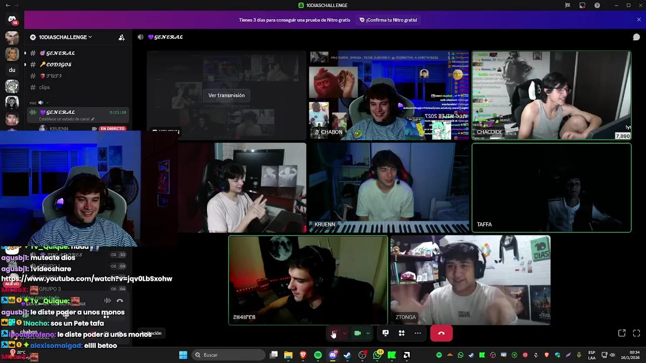Click the 'Ver transmisión' button
646x363 pixels.
point(227,95)
